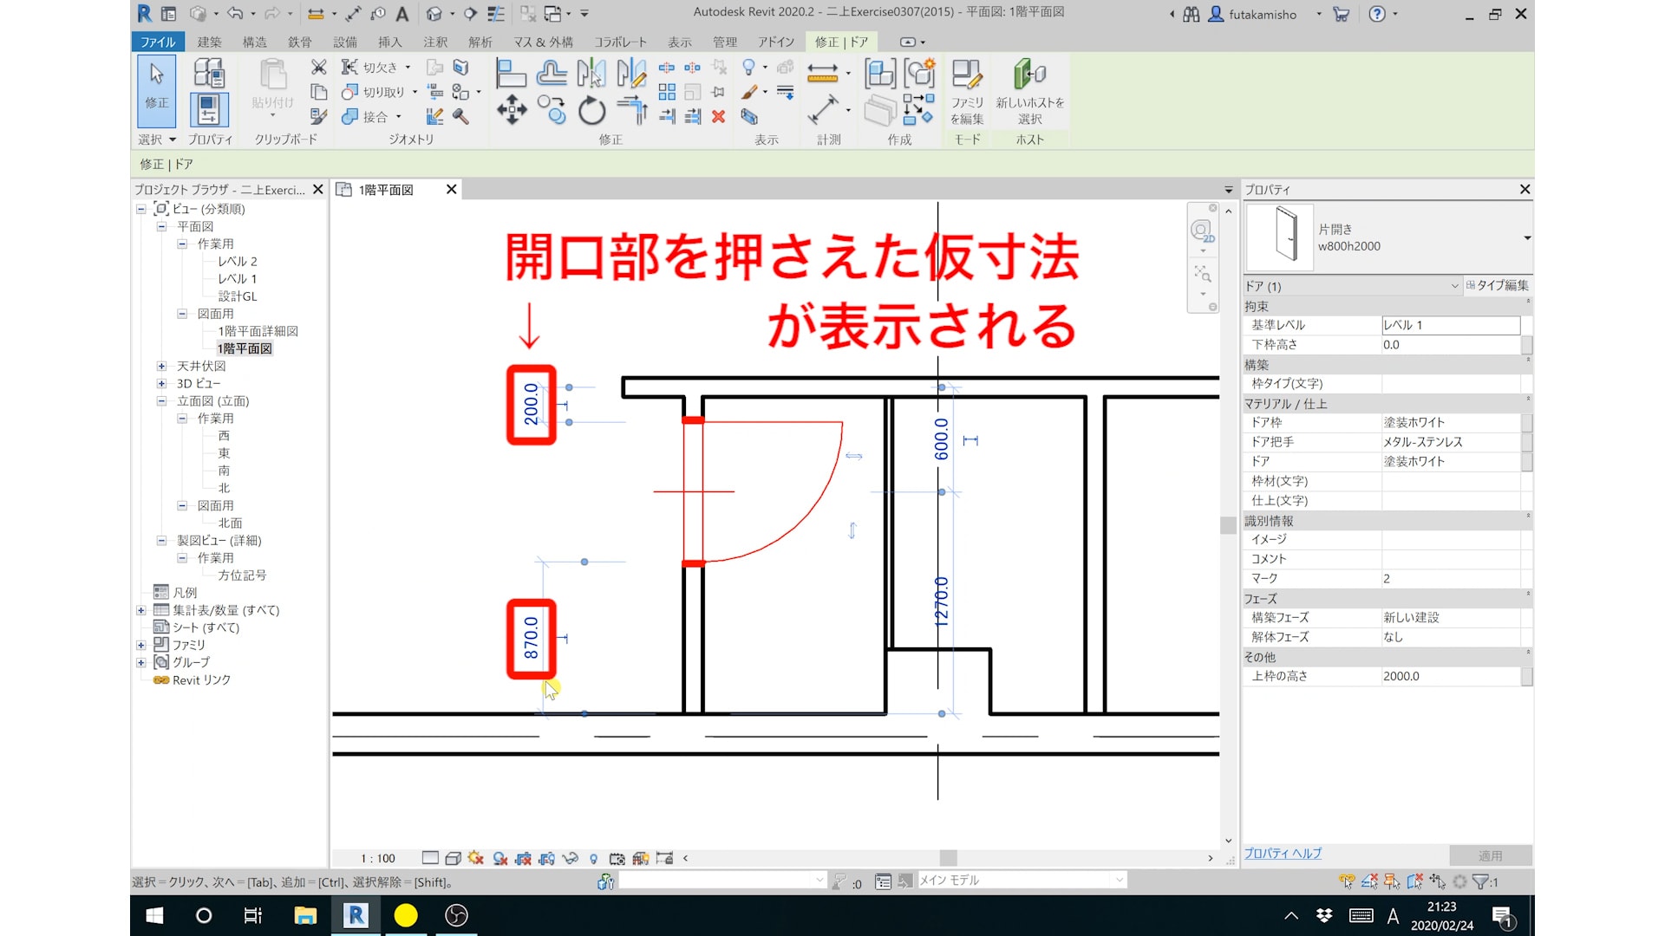Select the Move tool in Modify panel

click(512, 111)
